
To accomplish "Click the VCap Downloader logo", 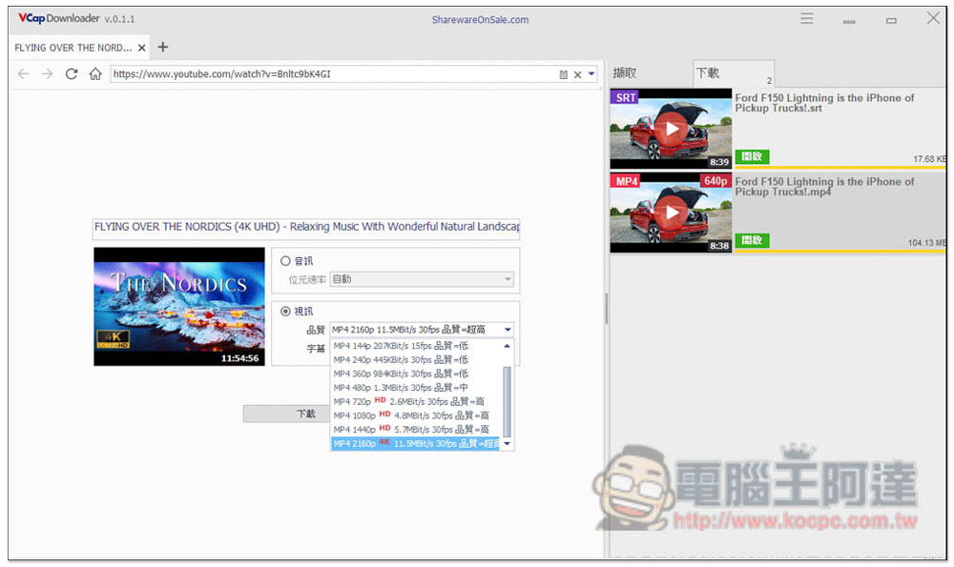I will coord(58,18).
